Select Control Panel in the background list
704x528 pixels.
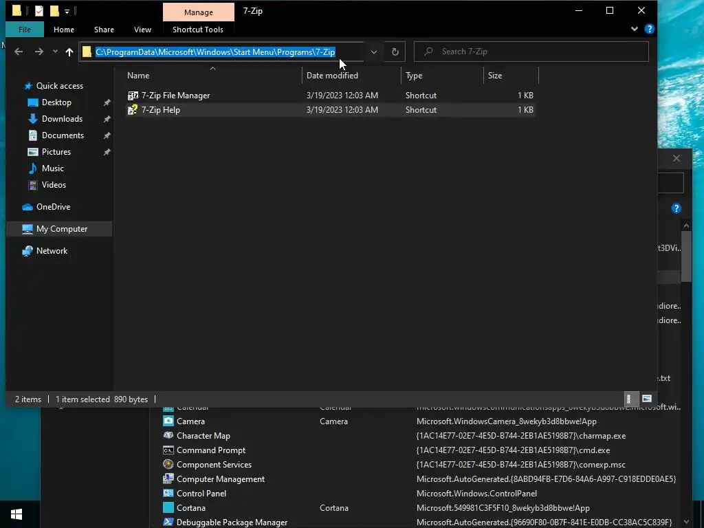pyautogui.click(x=421, y=493)
